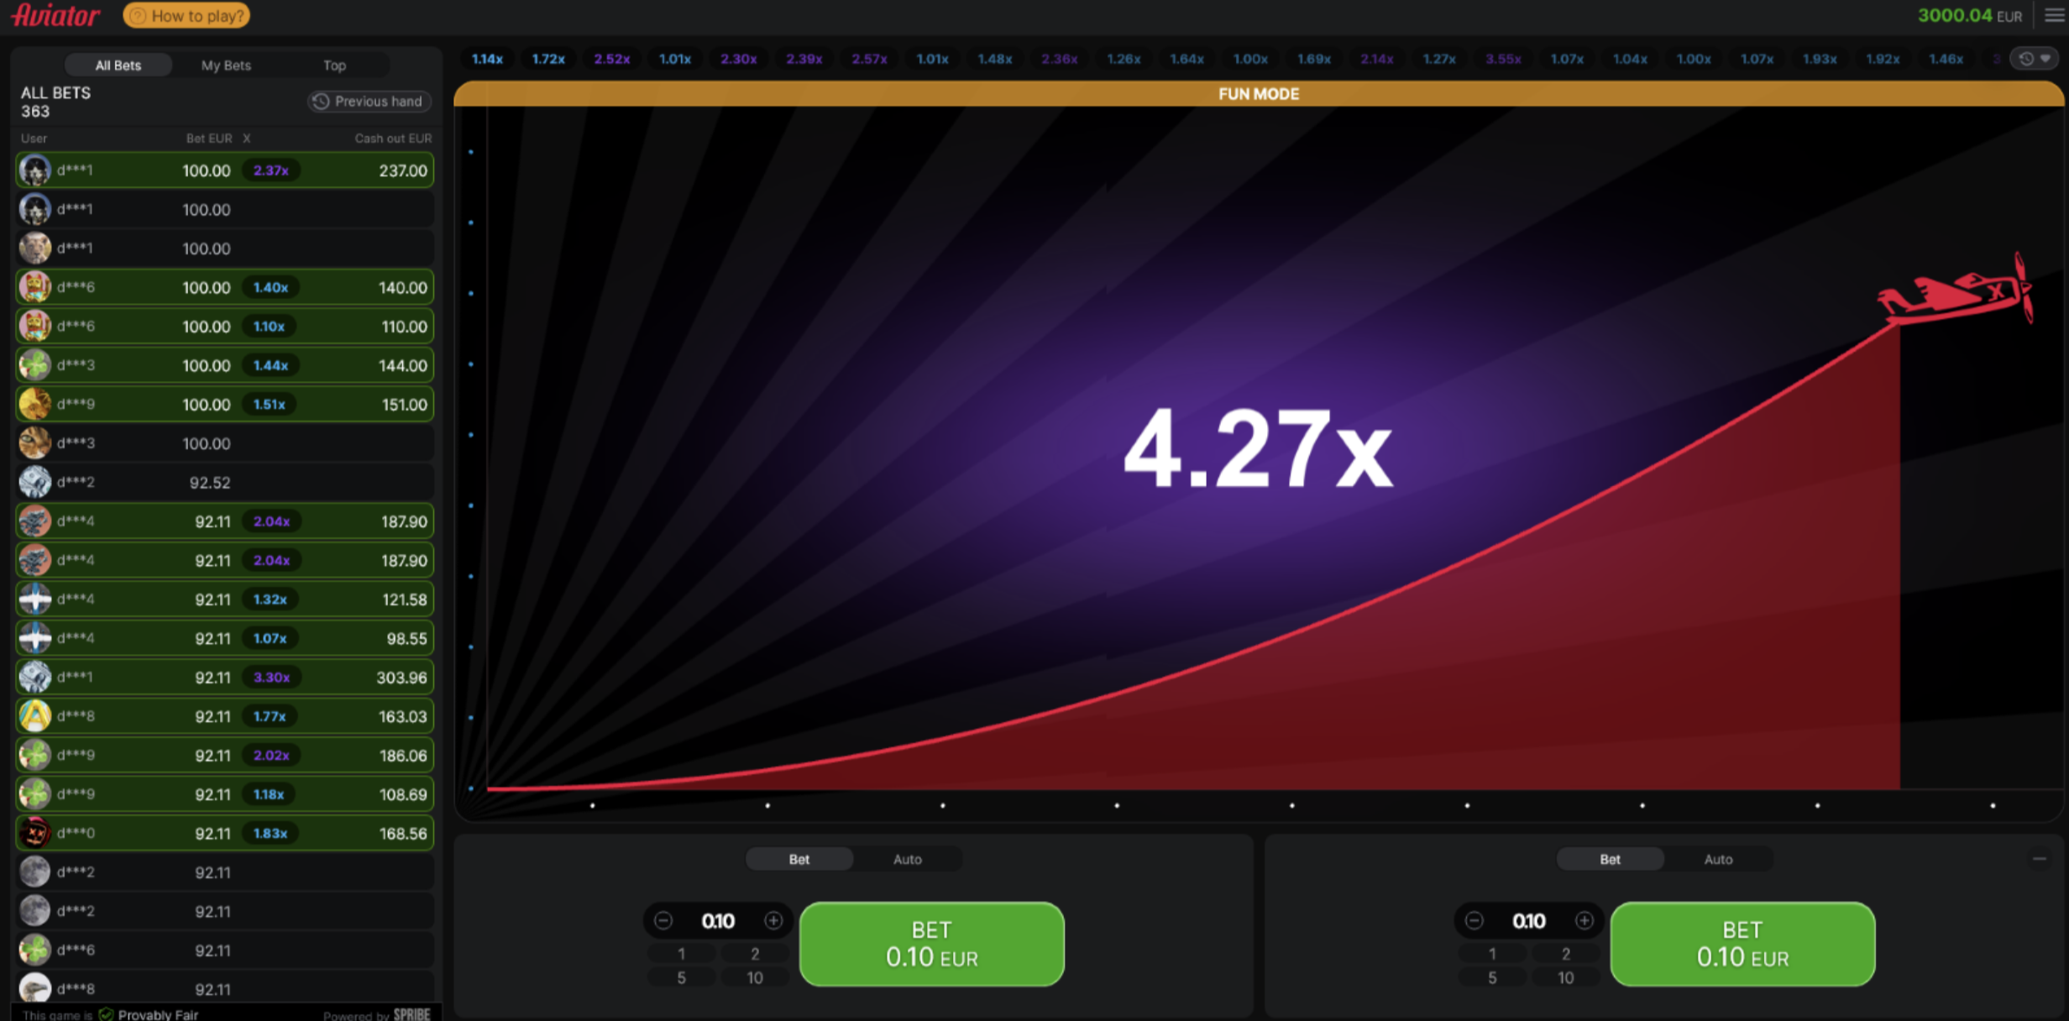Screen dimensions: 2069x1021
Task: Open the hamburger menu in top-right
Action: [x=2054, y=15]
